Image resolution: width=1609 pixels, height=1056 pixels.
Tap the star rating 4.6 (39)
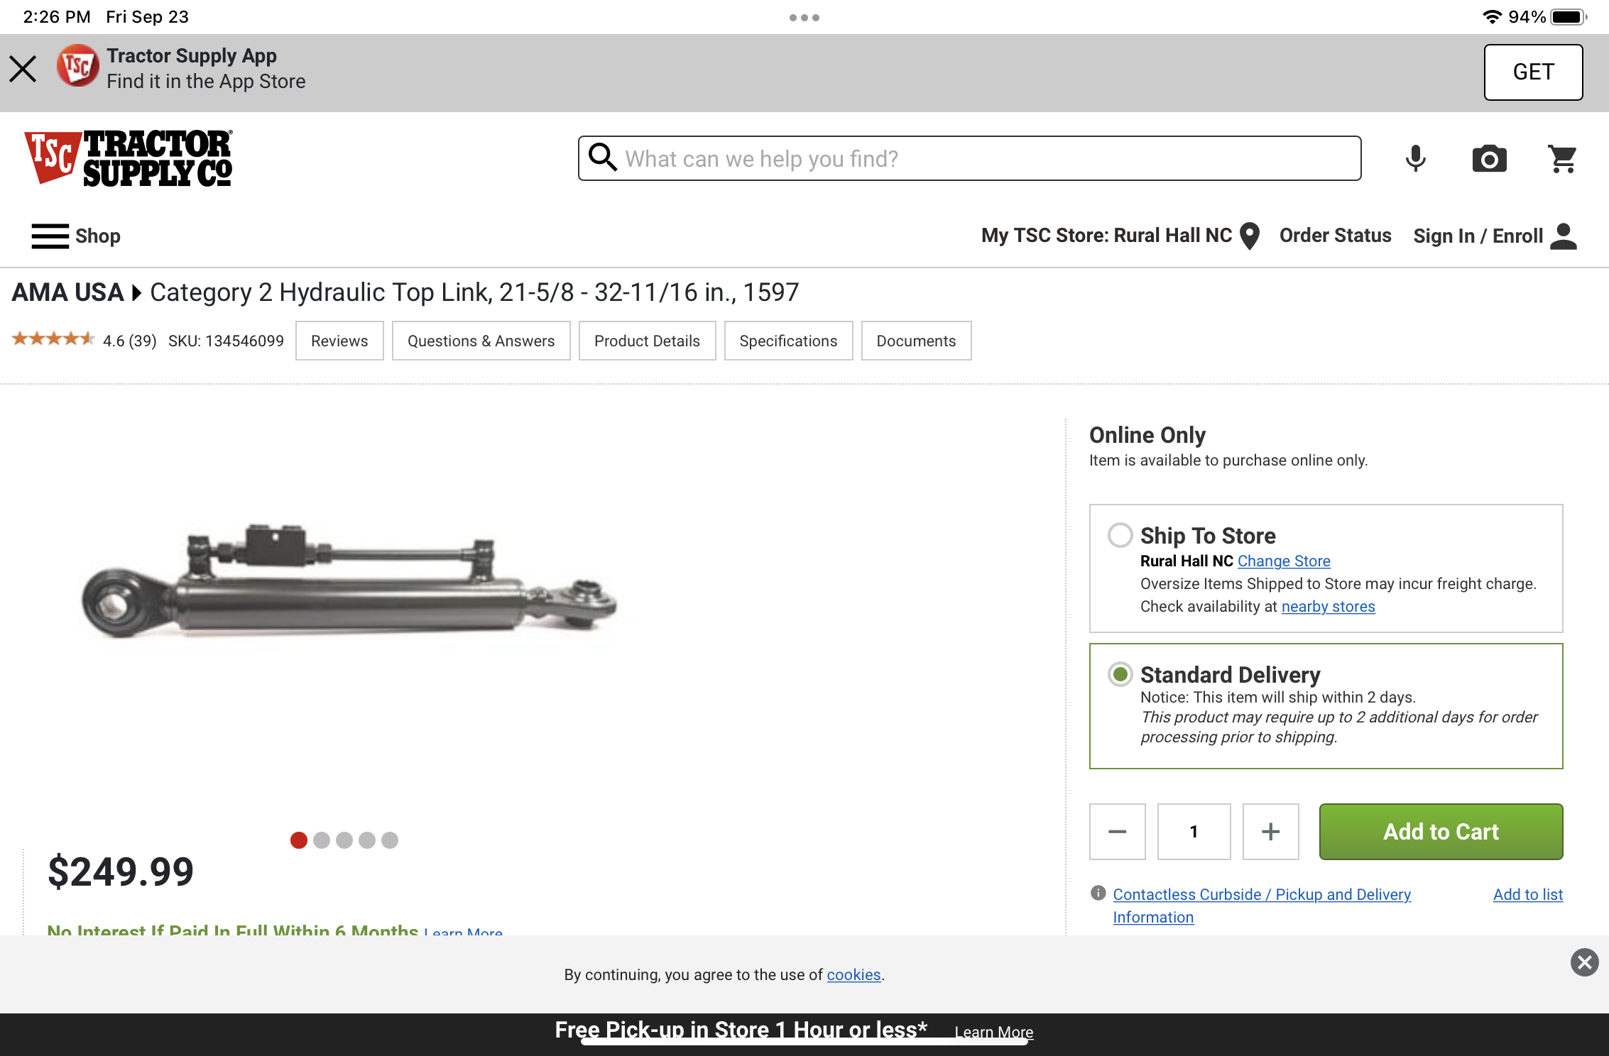(x=84, y=340)
